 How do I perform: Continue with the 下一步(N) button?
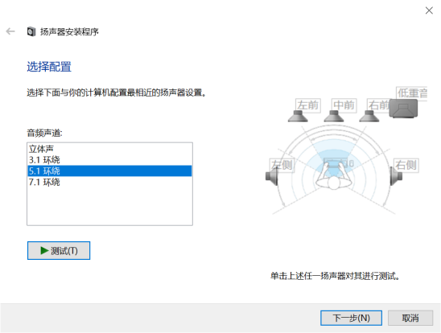point(351,318)
